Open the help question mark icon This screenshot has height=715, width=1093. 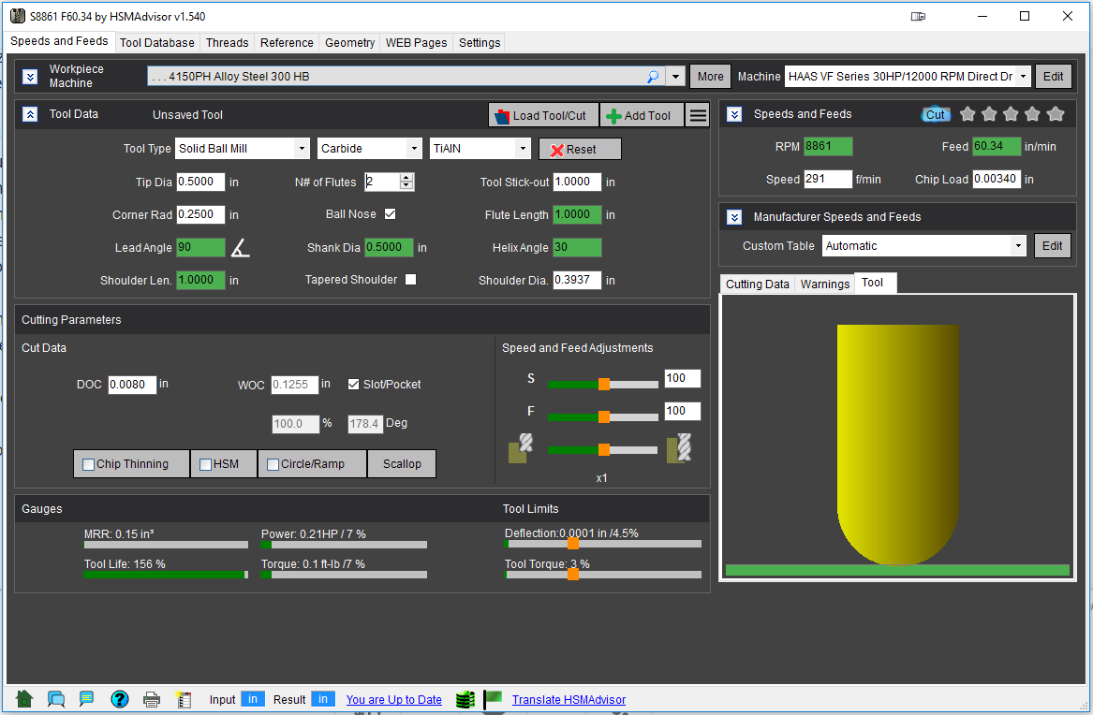point(119,699)
